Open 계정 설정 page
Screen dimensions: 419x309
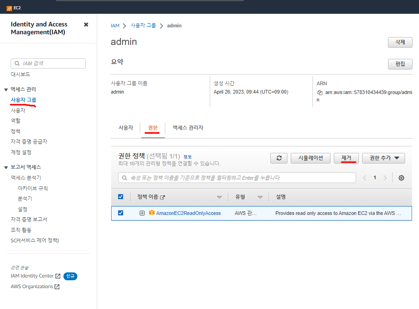(21, 152)
